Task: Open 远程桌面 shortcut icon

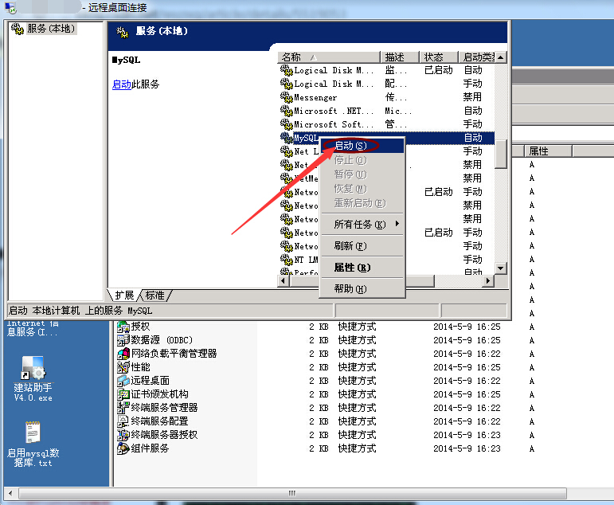Action: coord(123,381)
